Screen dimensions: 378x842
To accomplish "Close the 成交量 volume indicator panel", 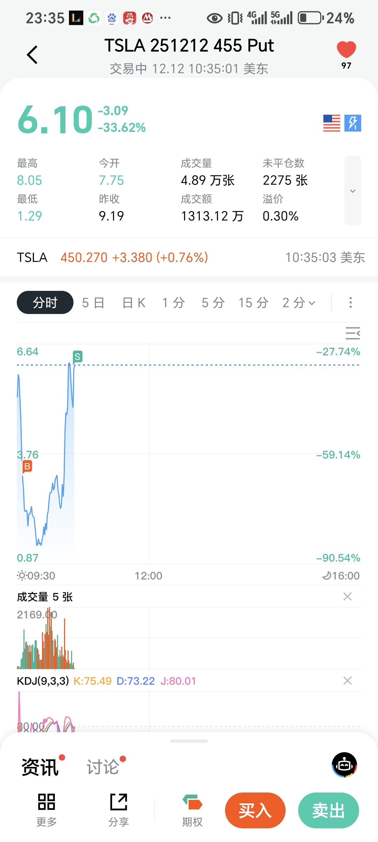I will [x=347, y=596].
